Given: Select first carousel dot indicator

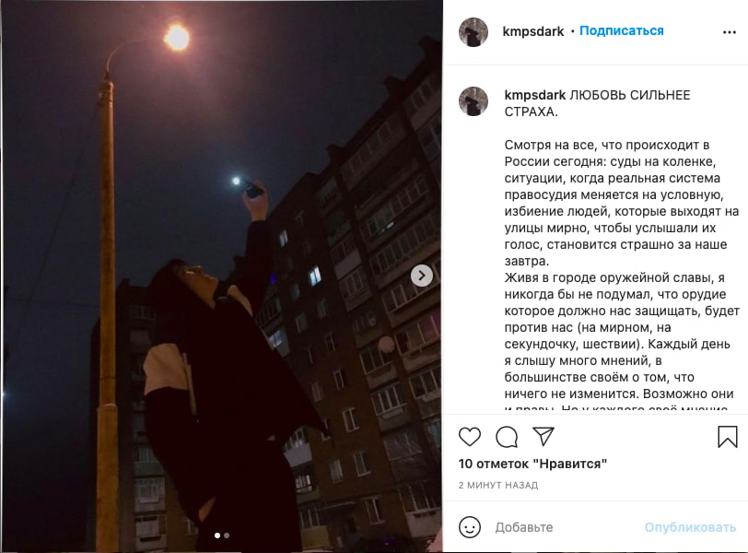Looking at the screenshot, I should (x=217, y=535).
